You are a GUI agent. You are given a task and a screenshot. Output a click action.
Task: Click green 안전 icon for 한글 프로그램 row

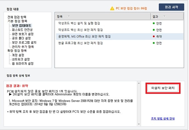tap(154, 43)
